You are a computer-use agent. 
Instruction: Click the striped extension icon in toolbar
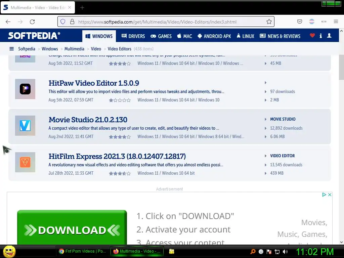[312, 21]
